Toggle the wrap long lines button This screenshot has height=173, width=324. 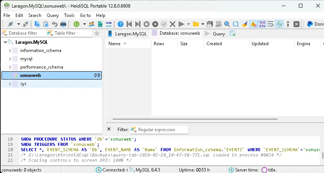[271, 24]
